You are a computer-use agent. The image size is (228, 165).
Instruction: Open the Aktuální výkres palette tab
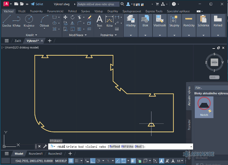coord(189,96)
